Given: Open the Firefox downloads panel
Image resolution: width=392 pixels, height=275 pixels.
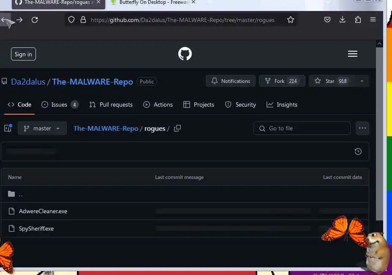Looking at the screenshot, I should (x=343, y=19).
